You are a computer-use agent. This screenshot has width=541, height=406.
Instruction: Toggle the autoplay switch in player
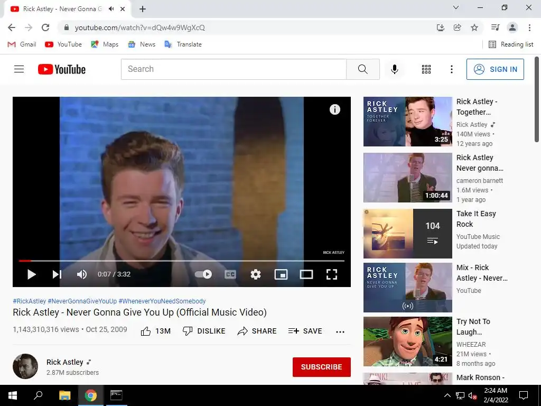coord(203,274)
